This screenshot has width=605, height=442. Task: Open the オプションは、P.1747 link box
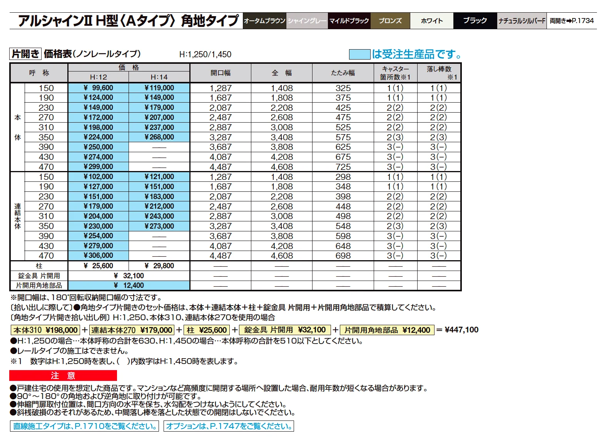click(x=229, y=426)
